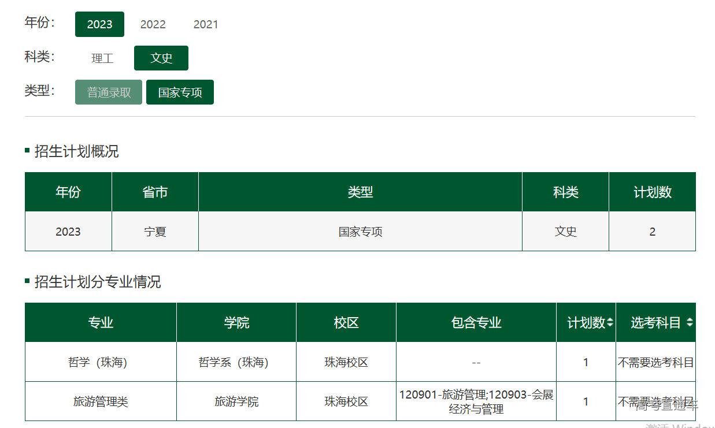
Task: Switch to year 2022
Action: coord(153,24)
